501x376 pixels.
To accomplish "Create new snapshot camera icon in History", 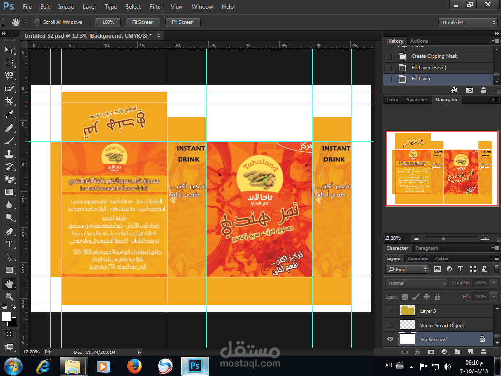I will coord(469,90).
